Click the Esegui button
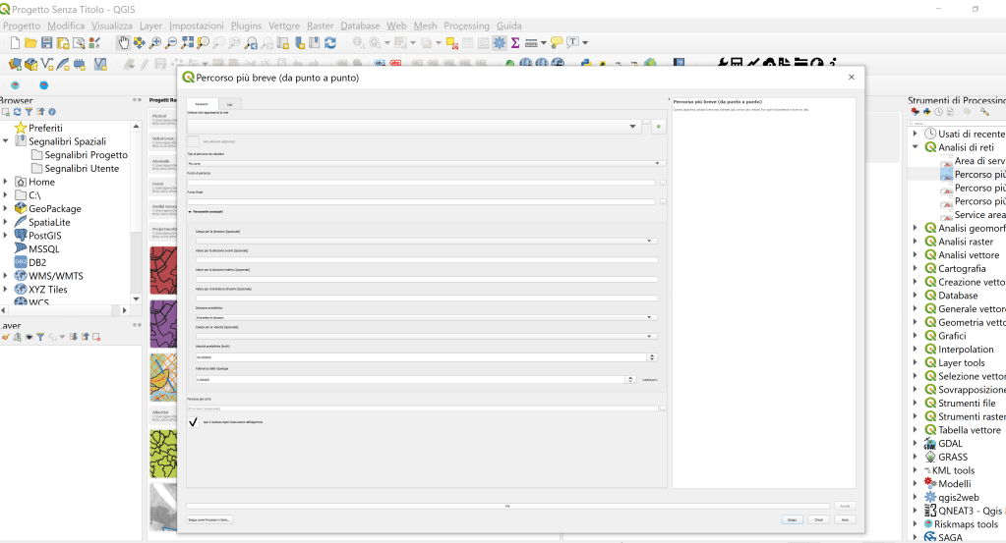Viewport: 1006px width, 543px height. coord(792,519)
